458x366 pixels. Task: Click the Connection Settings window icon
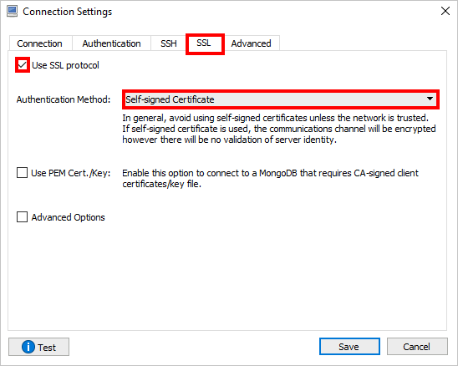(12, 12)
